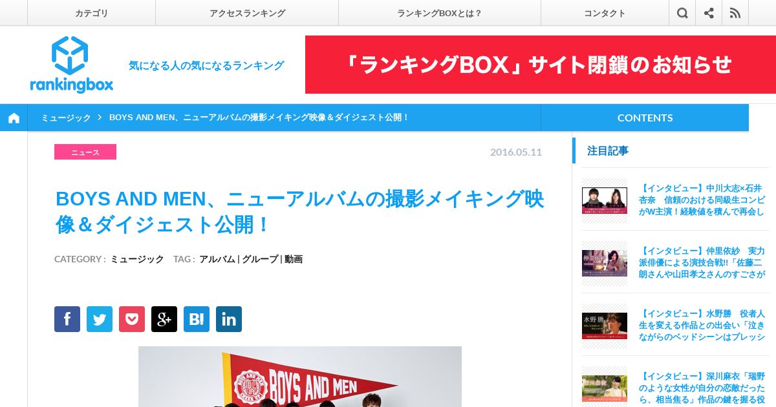776x407 pixels.
Task: Open ランキングBOXとは？ menu item
Action: coord(440,13)
